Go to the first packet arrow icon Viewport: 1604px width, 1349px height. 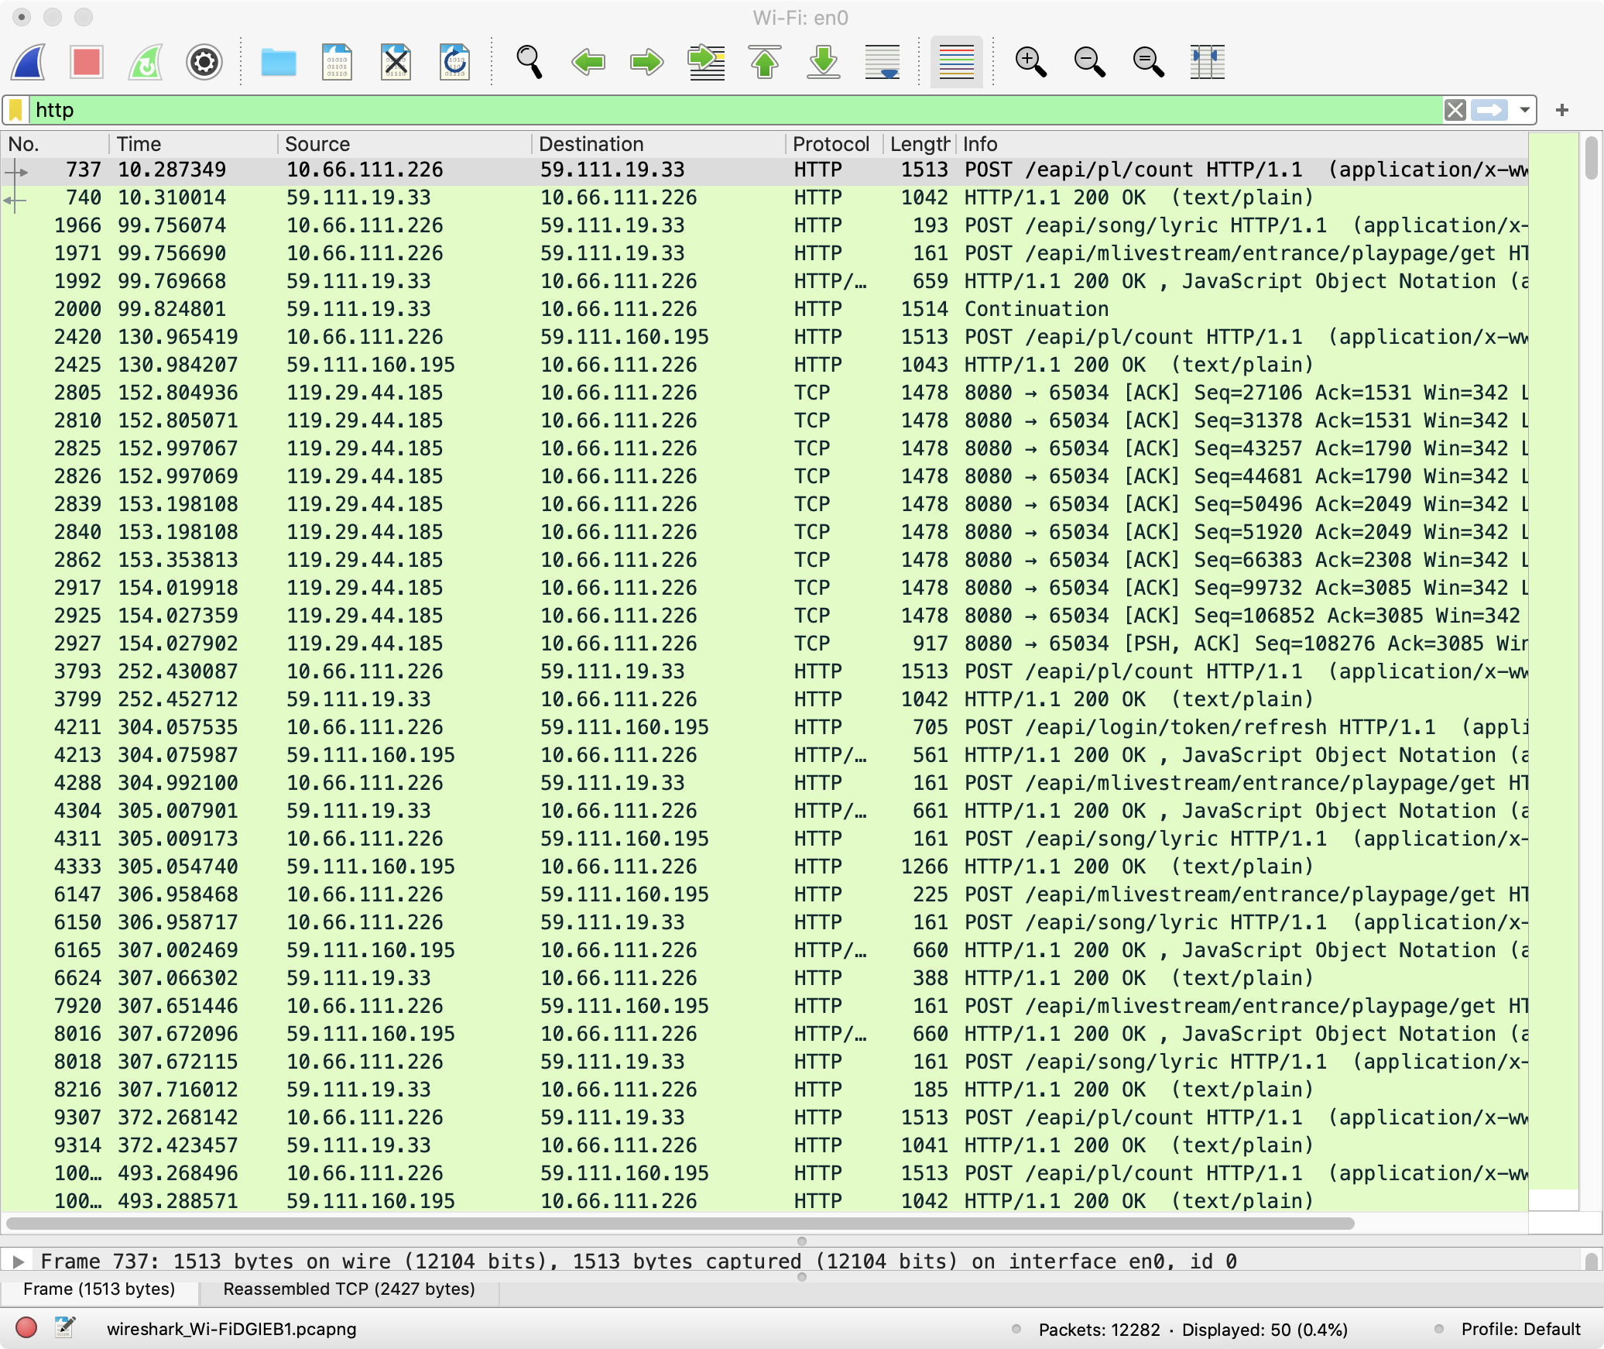coord(765,62)
